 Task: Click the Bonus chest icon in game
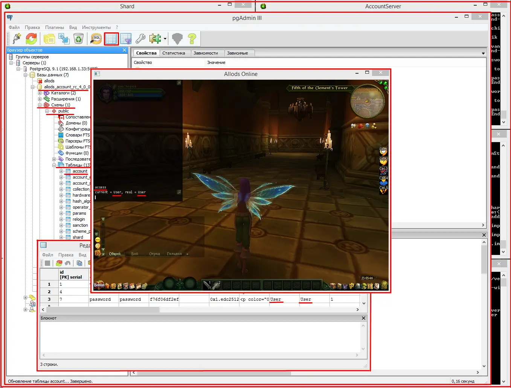[99, 285]
